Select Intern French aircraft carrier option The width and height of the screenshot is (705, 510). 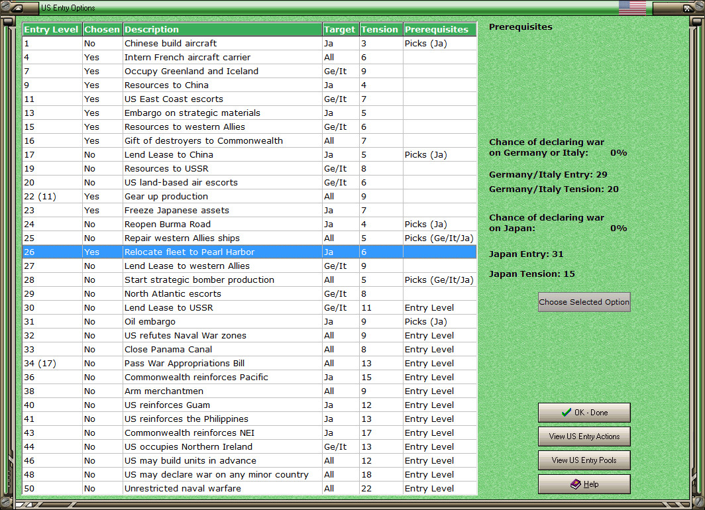pos(250,58)
